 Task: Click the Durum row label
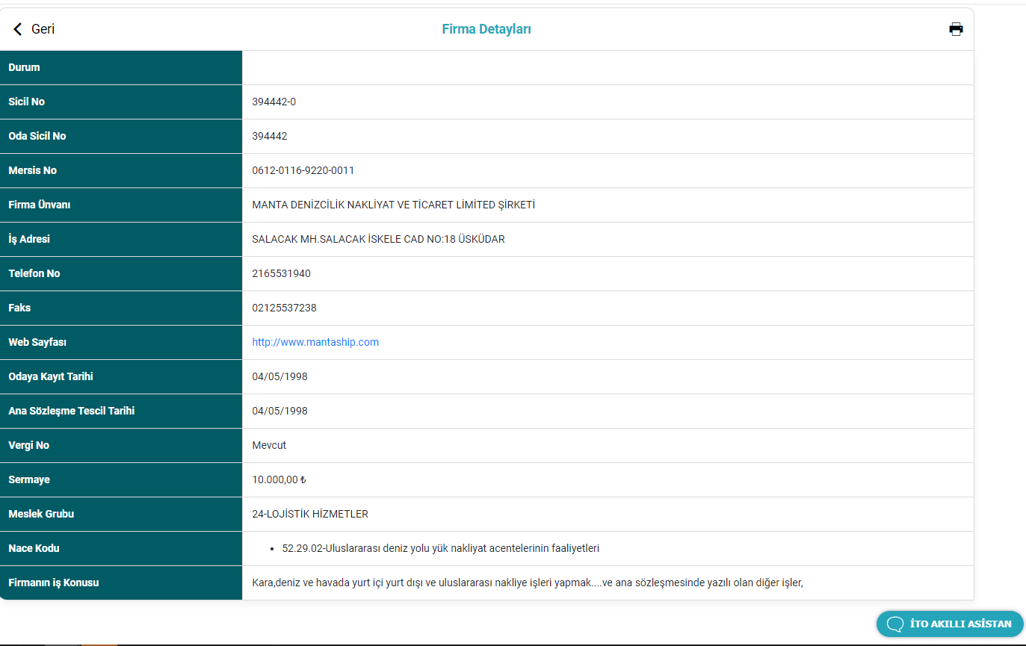tap(24, 67)
